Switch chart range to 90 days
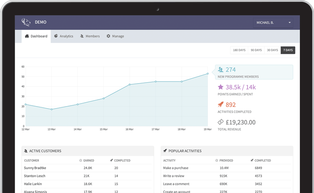This screenshot has height=193, width=314. tap(256, 50)
